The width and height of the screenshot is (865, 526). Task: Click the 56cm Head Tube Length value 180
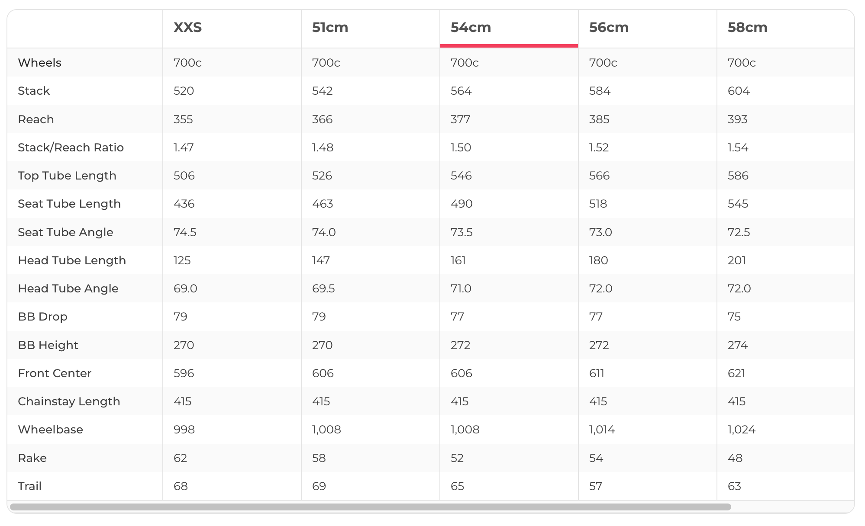(598, 260)
